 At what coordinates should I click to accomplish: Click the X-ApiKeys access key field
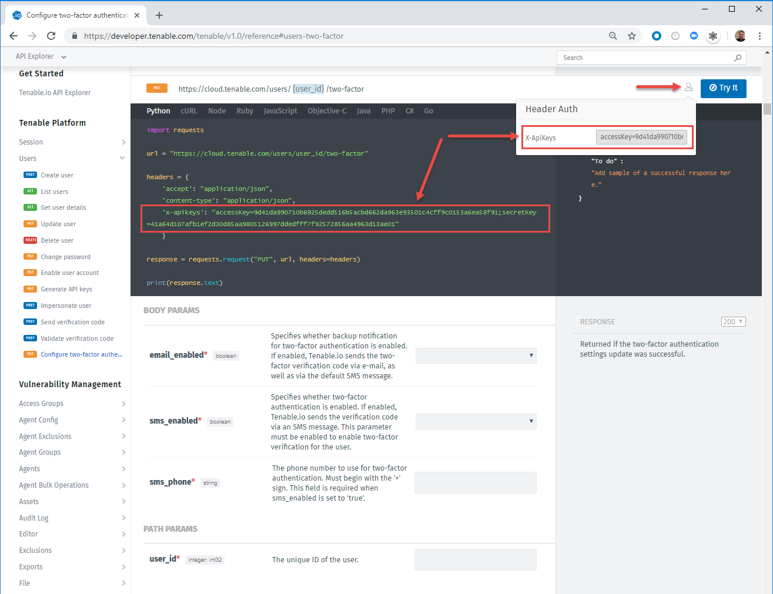641,137
